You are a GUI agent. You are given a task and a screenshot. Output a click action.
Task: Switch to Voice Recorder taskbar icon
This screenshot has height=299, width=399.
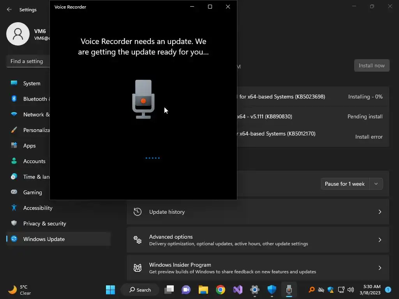click(x=289, y=290)
